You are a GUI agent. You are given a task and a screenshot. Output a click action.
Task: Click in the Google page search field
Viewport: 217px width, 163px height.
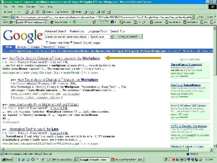pyautogui.click(x=67, y=37)
